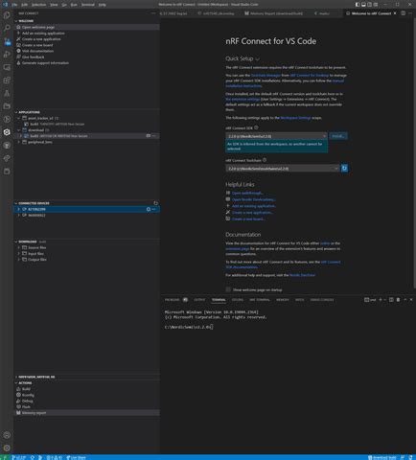The image size is (416, 460).
Task: Open the Source Control view icon
Action: coord(7,41)
